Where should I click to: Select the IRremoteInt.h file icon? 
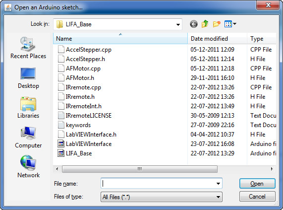61,106
